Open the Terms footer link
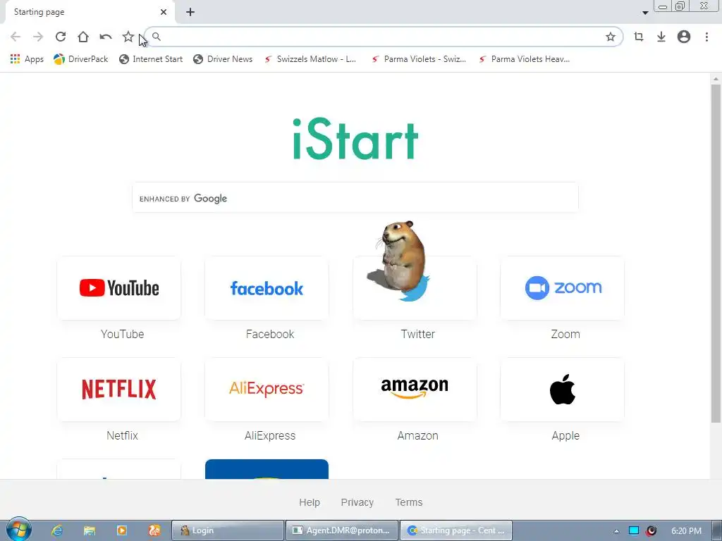 click(x=409, y=502)
